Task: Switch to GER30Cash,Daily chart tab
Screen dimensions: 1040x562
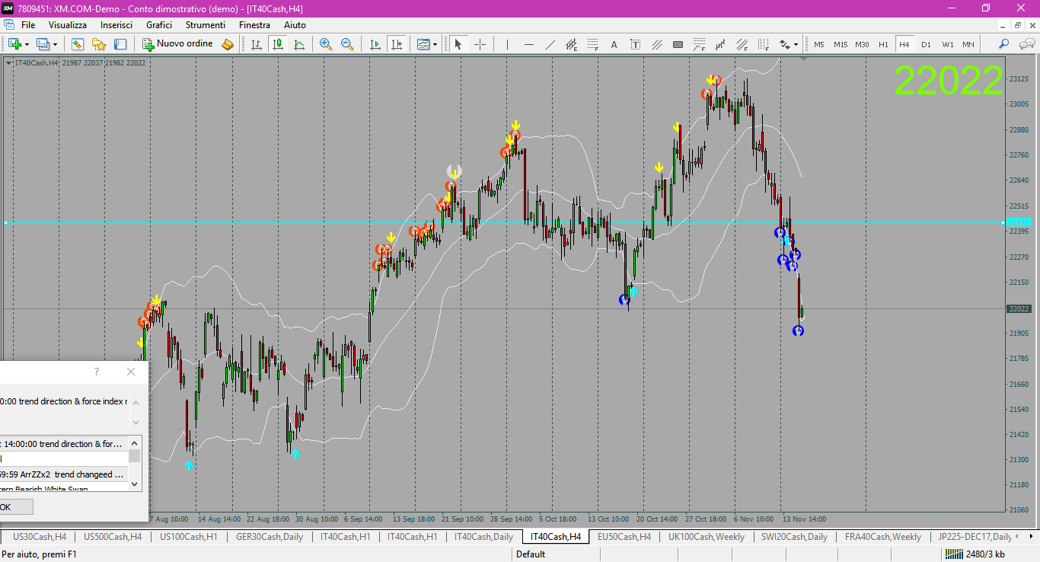Action: pos(270,537)
